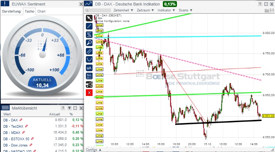Click the number 1 badge in DB - DAX chart header

(260, 4)
